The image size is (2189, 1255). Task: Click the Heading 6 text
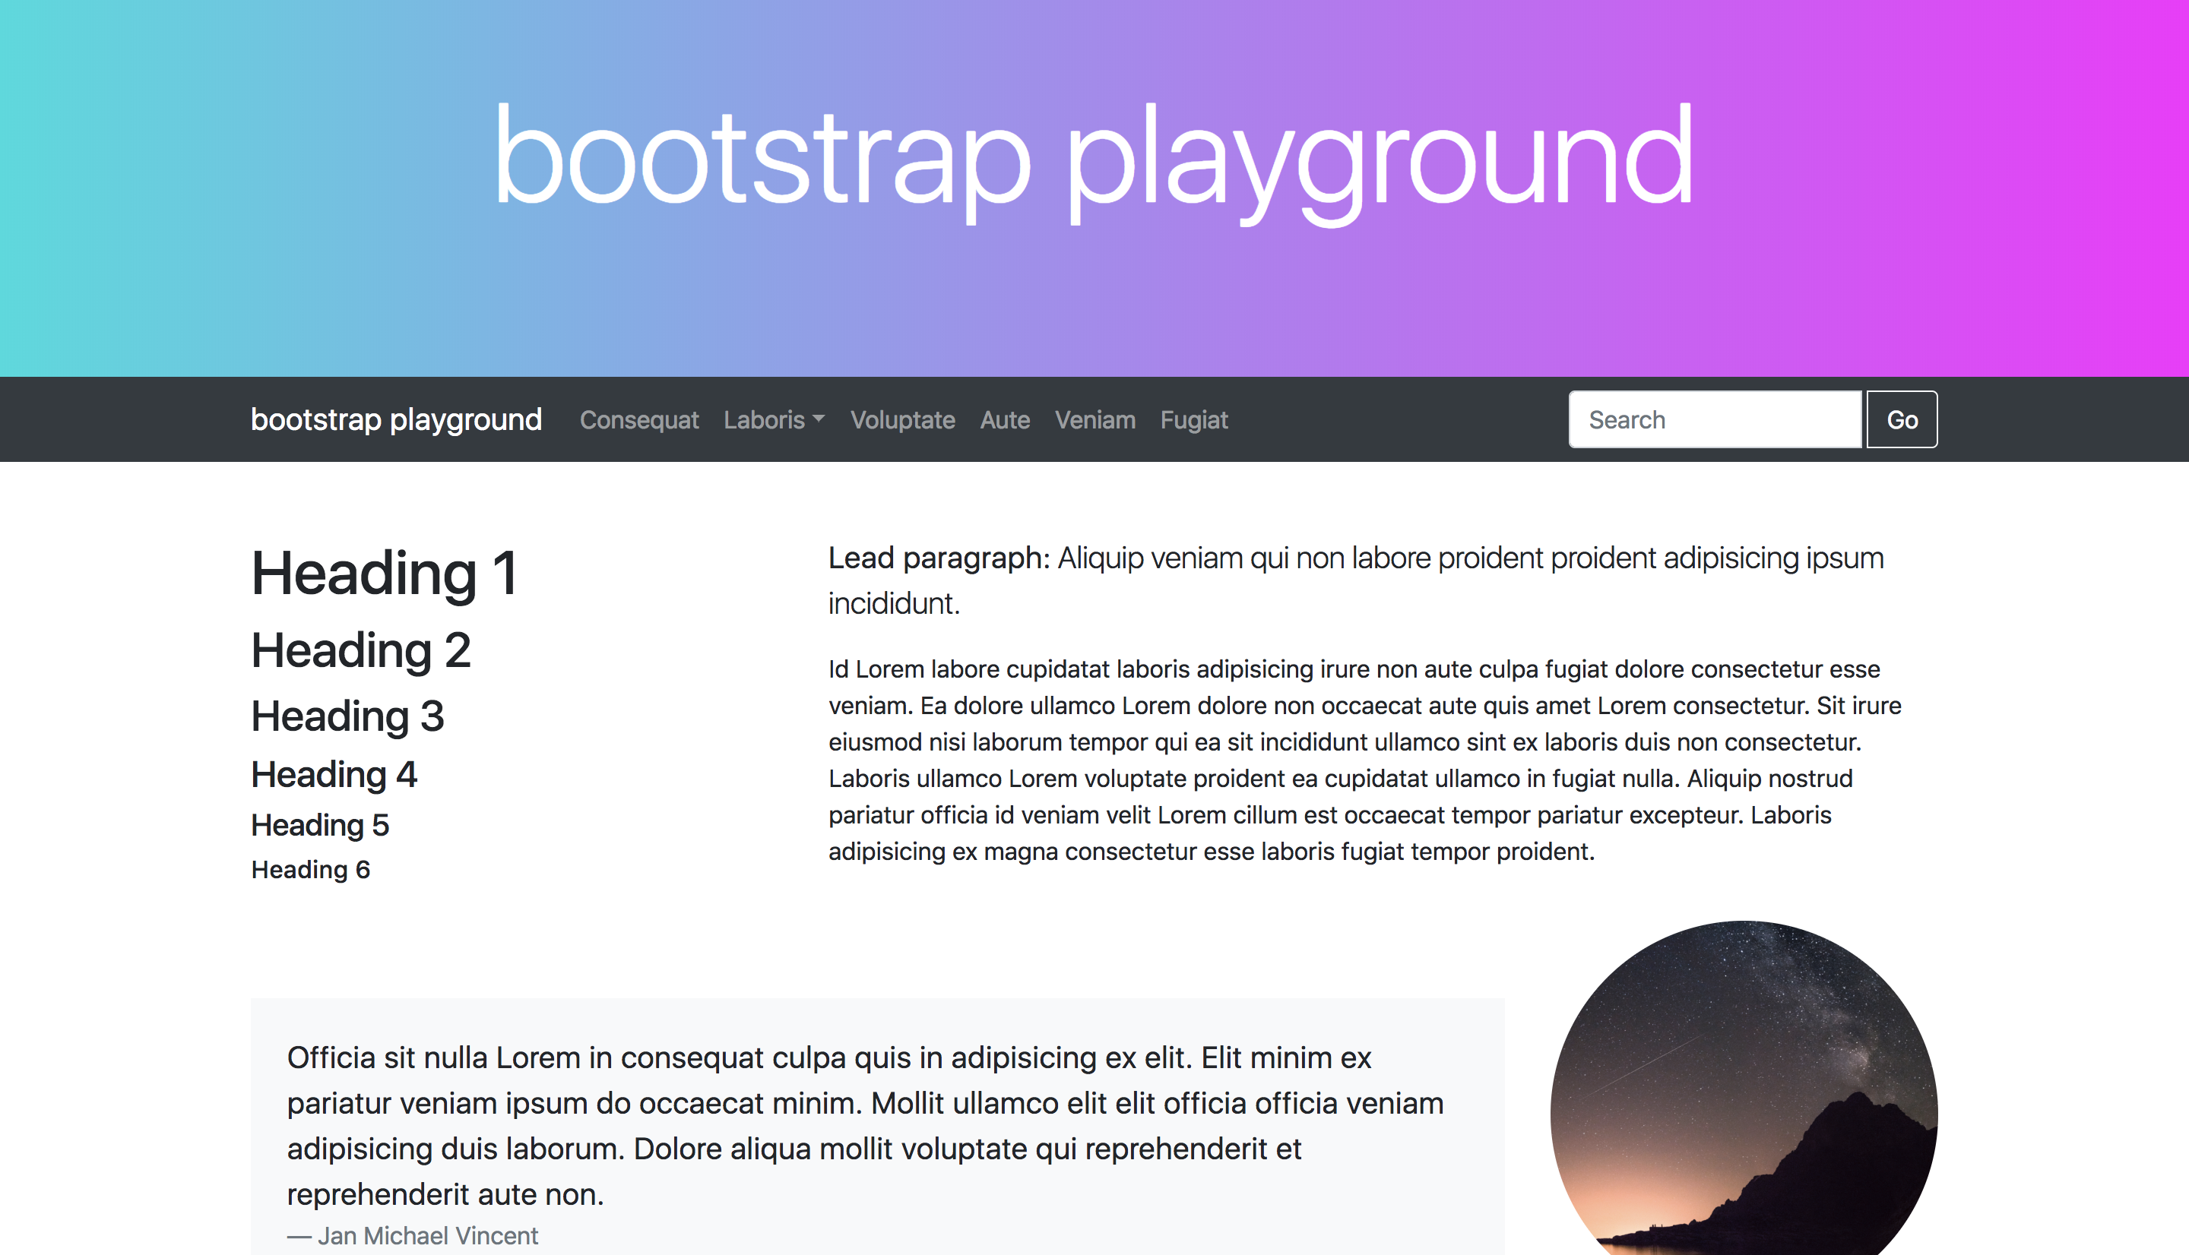click(x=310, y=870)
